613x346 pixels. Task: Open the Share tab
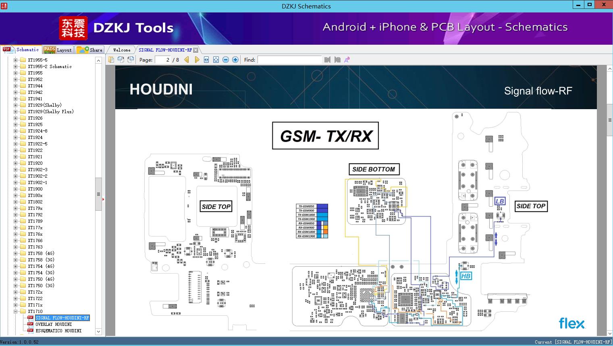pyautogui.click(x=89, y=50)
